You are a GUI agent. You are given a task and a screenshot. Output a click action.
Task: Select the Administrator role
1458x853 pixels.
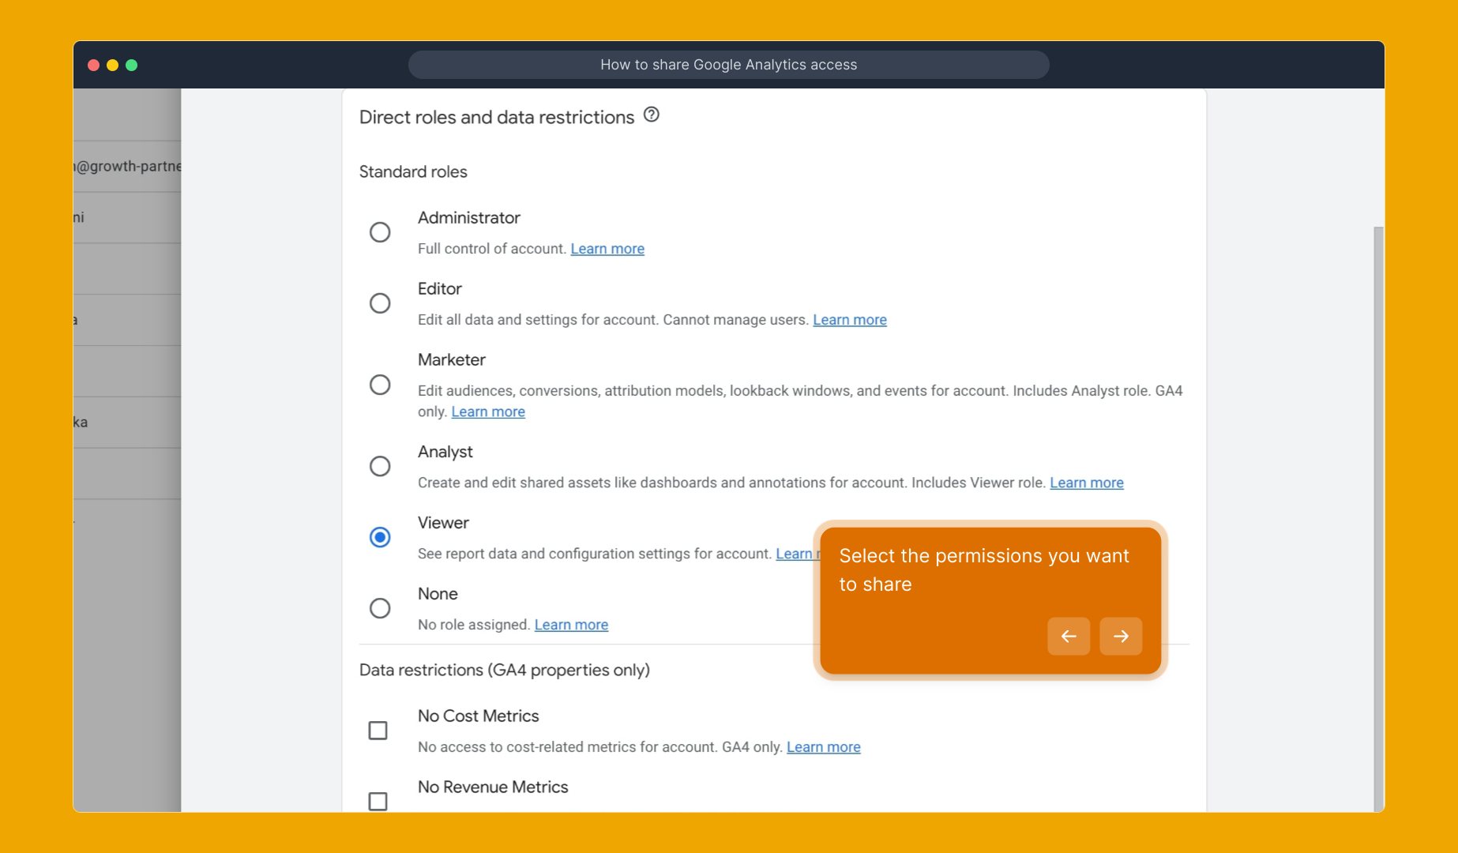pos(380,231)
